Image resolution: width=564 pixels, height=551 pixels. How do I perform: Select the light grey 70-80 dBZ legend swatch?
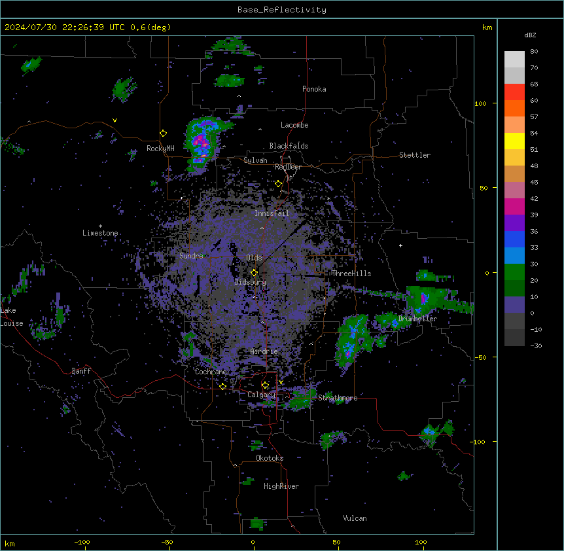click(514, 60)
